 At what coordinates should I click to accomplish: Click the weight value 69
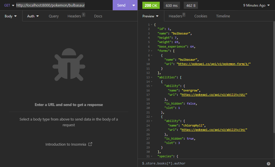[176, 42]
